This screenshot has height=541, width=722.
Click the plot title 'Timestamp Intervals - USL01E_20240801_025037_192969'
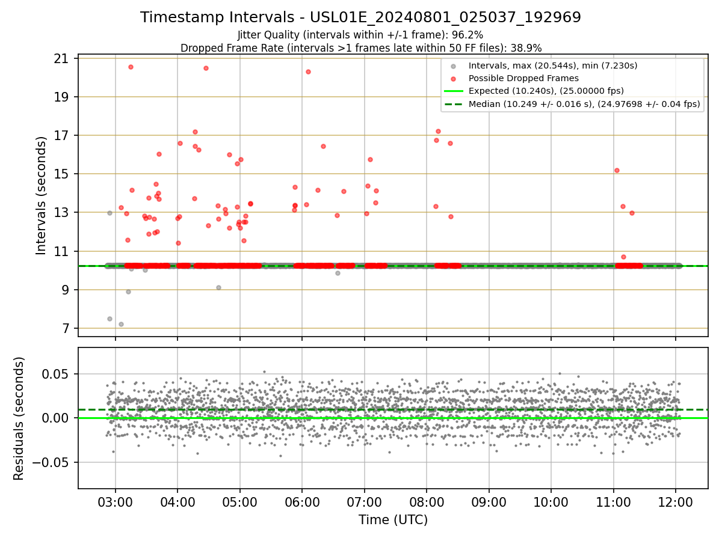coord(360,17)
